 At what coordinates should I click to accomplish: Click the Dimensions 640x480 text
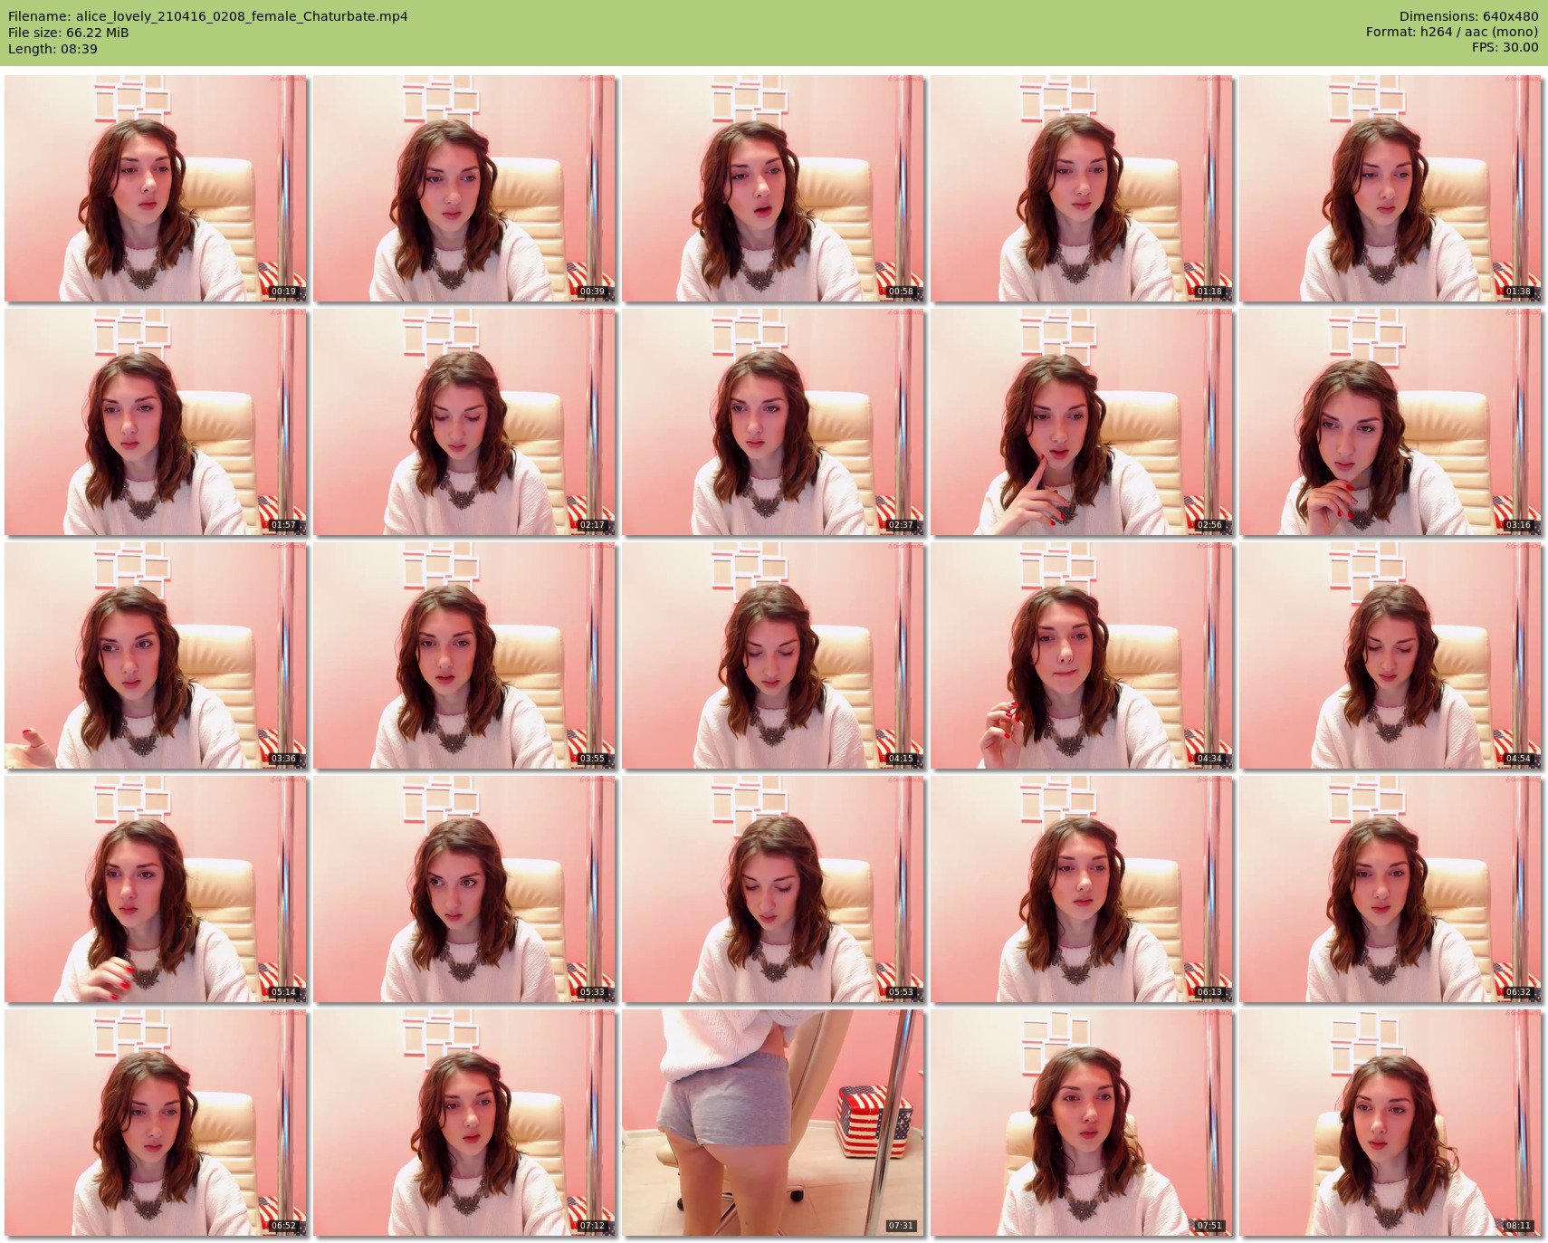1468,16
